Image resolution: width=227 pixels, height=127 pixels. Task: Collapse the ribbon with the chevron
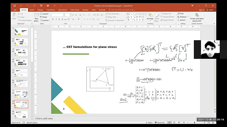point(214,24)
